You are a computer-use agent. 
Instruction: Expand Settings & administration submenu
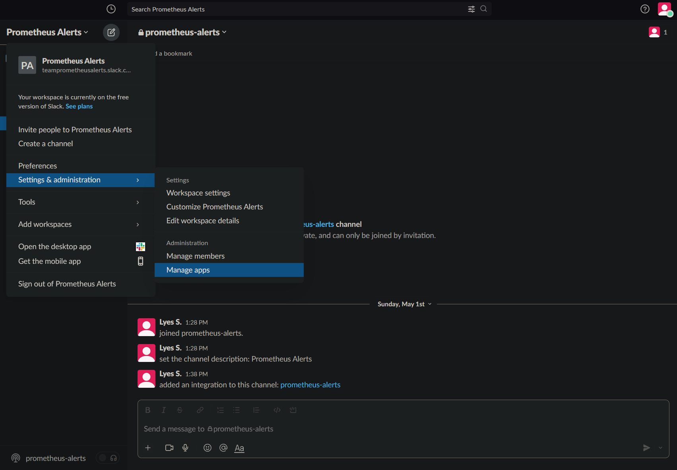pos(80,180)
